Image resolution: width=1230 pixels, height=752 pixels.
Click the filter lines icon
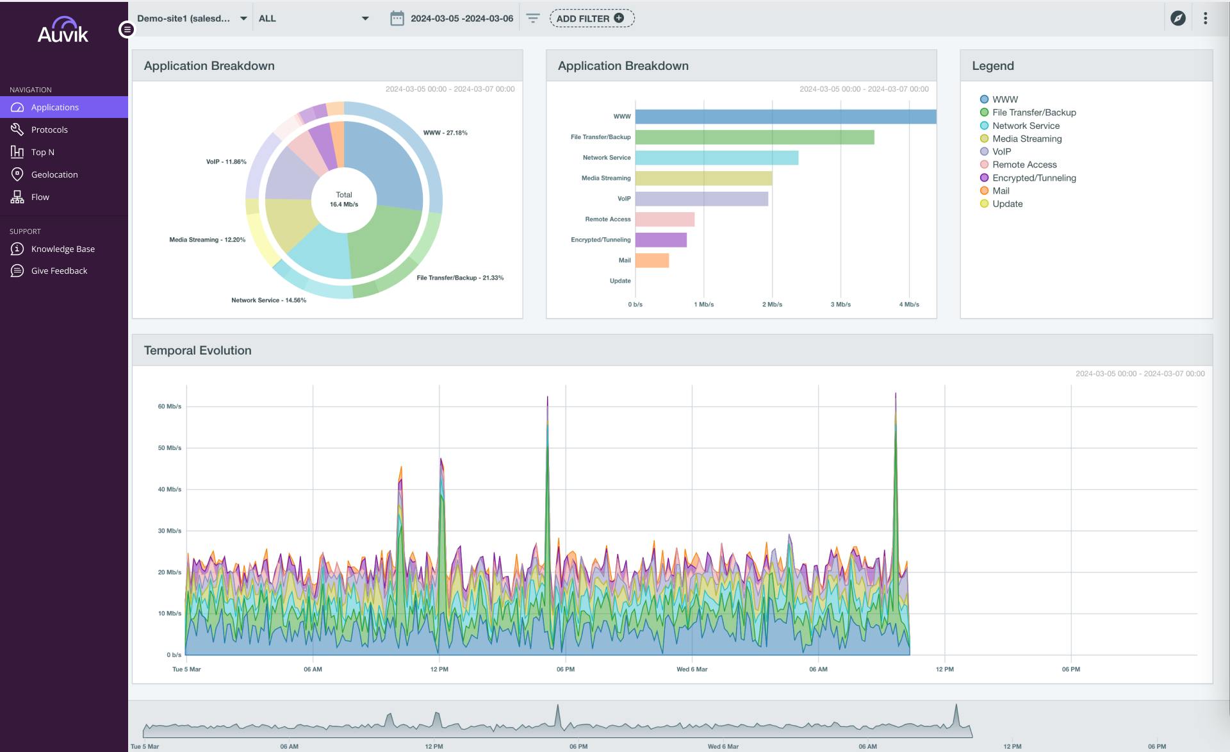533,19
